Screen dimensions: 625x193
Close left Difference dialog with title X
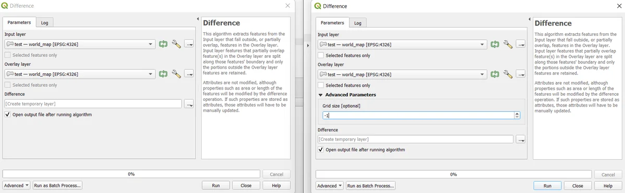(x=287, y=6)
